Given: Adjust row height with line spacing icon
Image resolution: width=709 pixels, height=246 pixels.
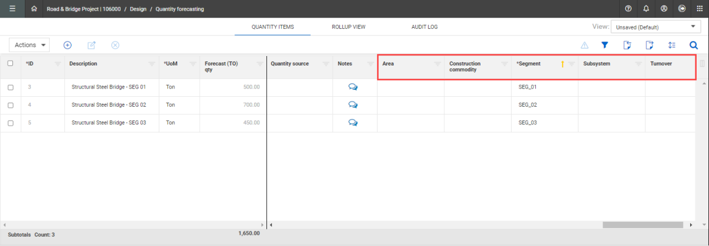Looking at the screenshot, I should tap(672, 45).
